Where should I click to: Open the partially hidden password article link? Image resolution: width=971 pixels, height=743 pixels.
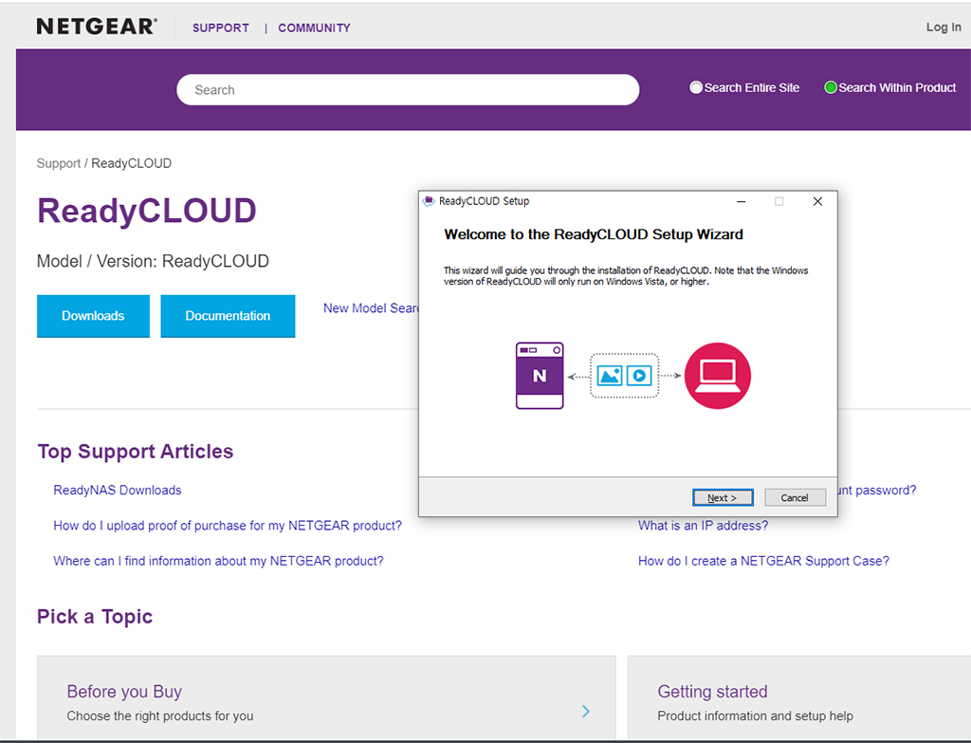877,491
